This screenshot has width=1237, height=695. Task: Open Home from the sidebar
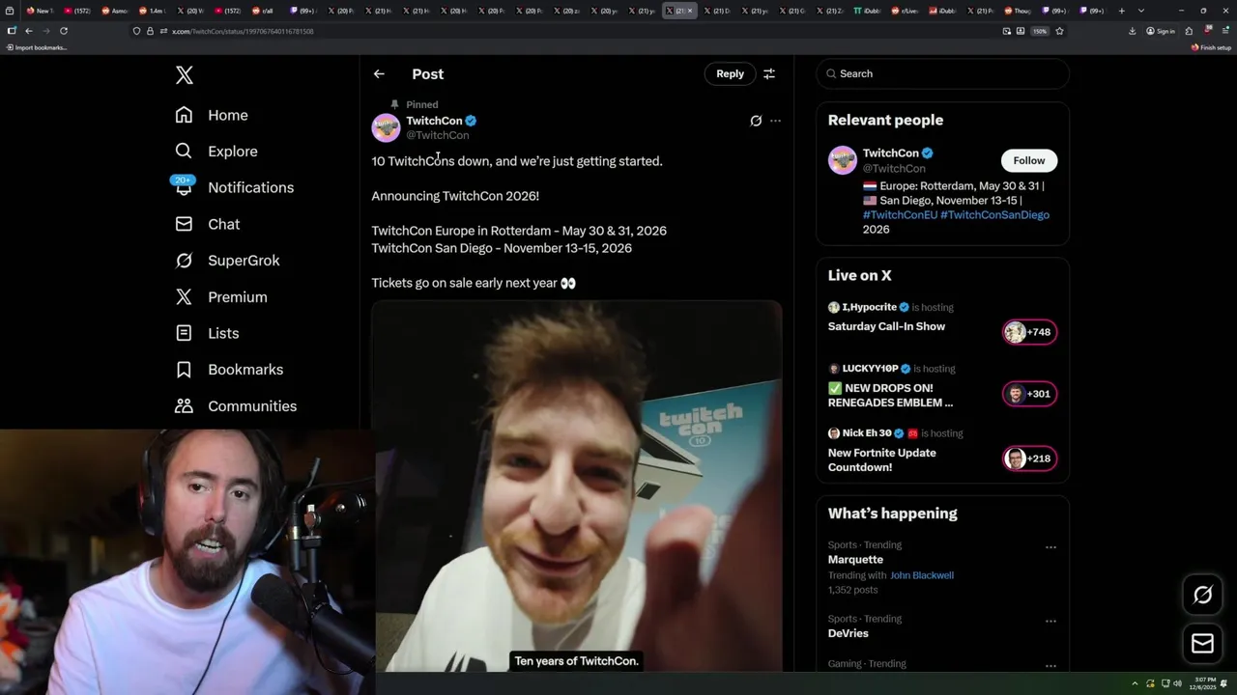pos(212,115)
